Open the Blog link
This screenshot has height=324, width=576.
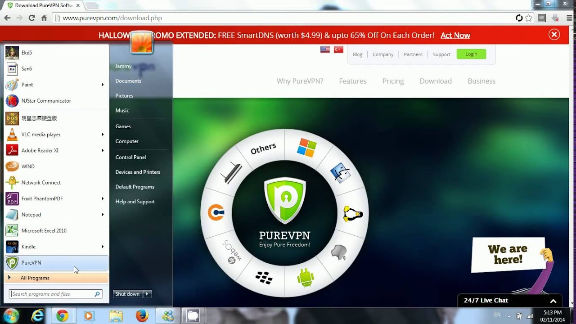(357, 54)
